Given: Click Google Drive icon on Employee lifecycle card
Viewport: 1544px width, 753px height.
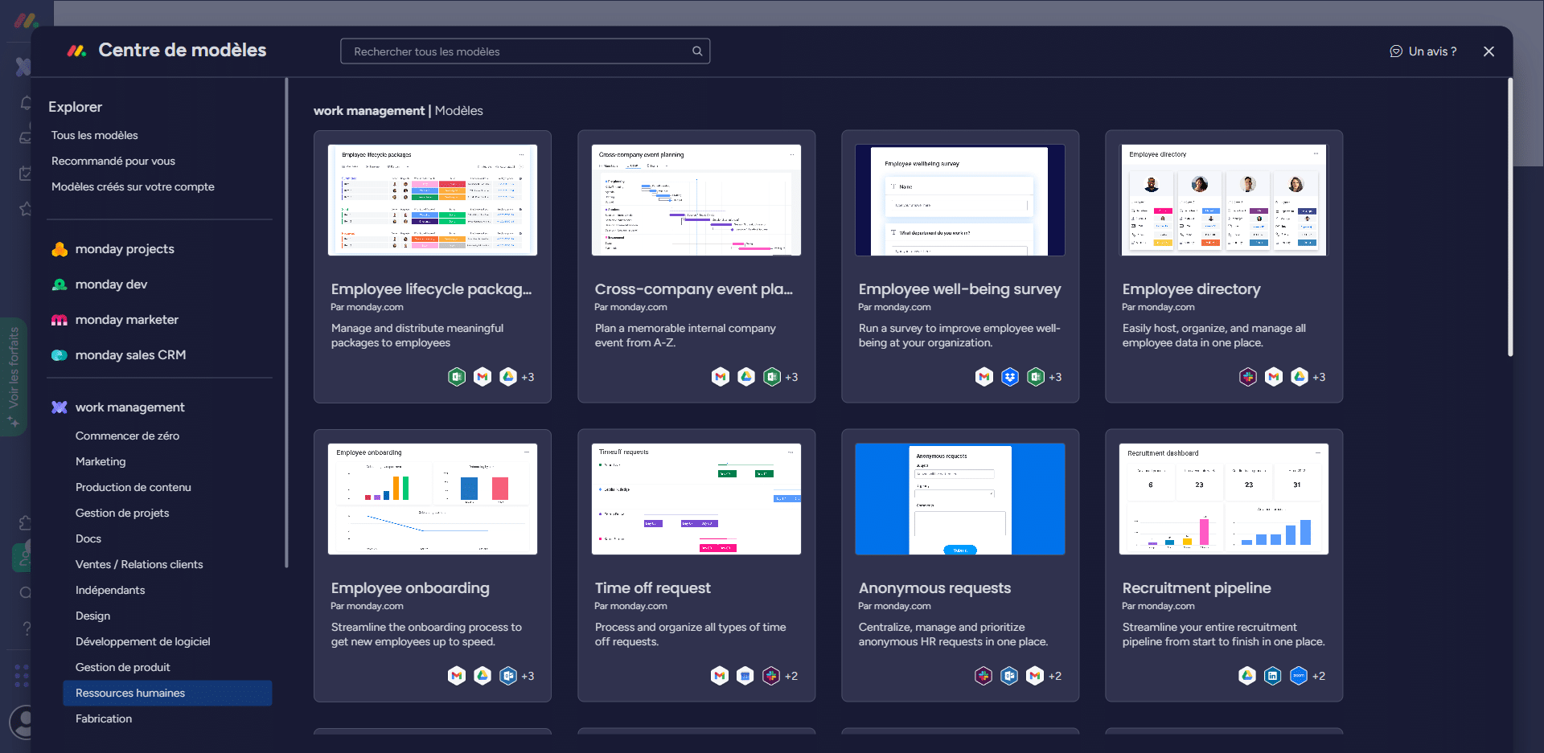Looking at the screenshot, I should click(508, 377).
